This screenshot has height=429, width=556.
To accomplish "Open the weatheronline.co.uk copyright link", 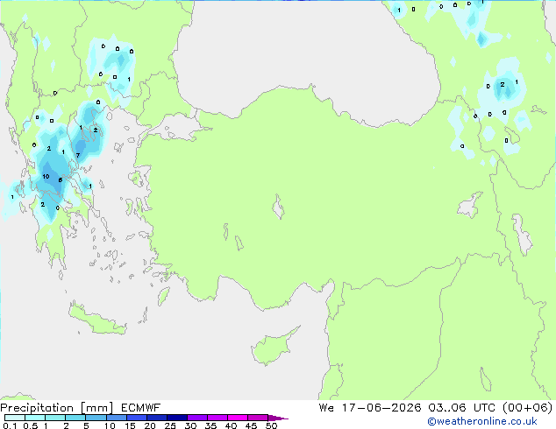I will tap(482, 421).
